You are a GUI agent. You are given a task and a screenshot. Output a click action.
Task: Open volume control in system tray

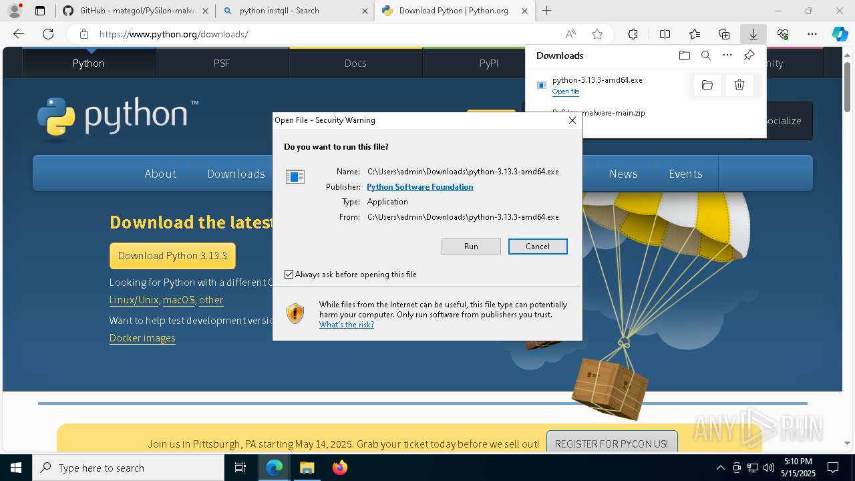pyautogui.click(x=768, y=468)
